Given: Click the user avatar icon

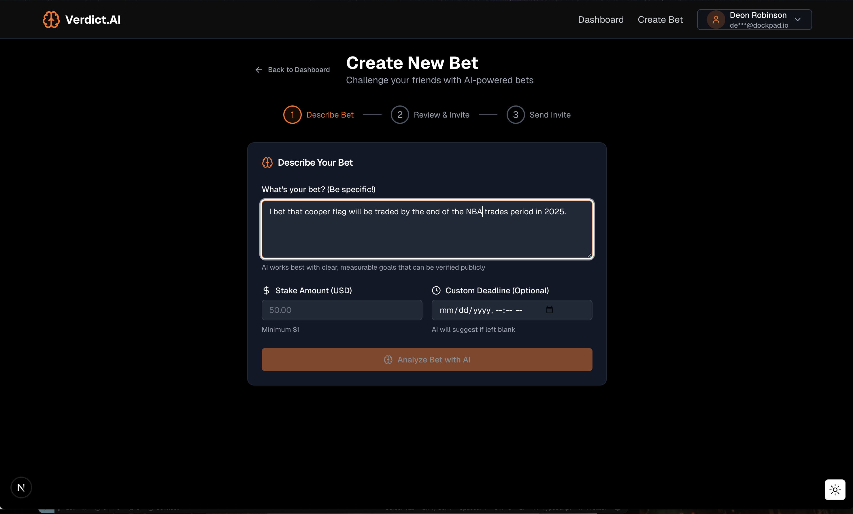Looking at the screenshot, I should (x=716, y=20).
